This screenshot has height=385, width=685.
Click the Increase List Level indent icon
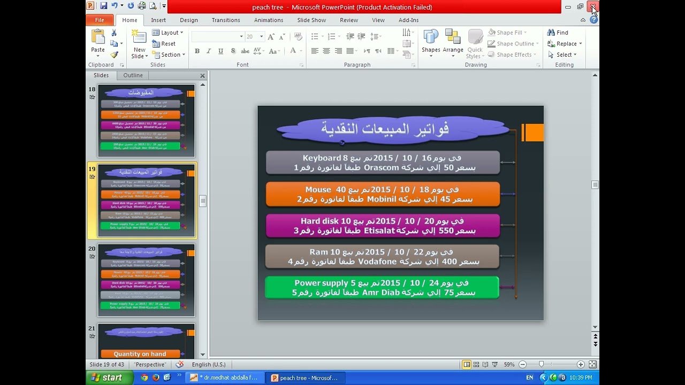click(362, 36)
